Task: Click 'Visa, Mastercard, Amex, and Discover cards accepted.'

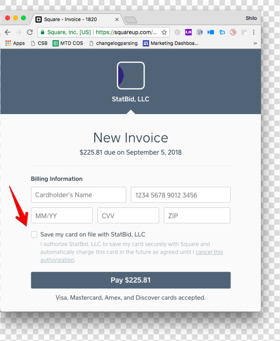Action: point(130,298)
